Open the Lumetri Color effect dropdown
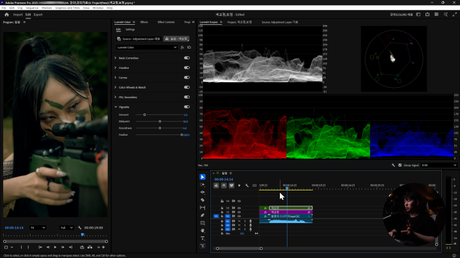Screen dimensions: 460x258 176,47
